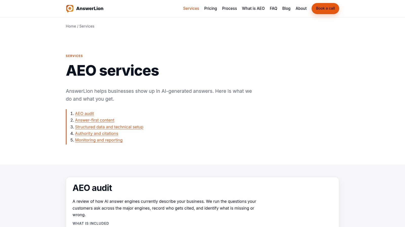Click the AEO audit description paragraph

[164, 208]
